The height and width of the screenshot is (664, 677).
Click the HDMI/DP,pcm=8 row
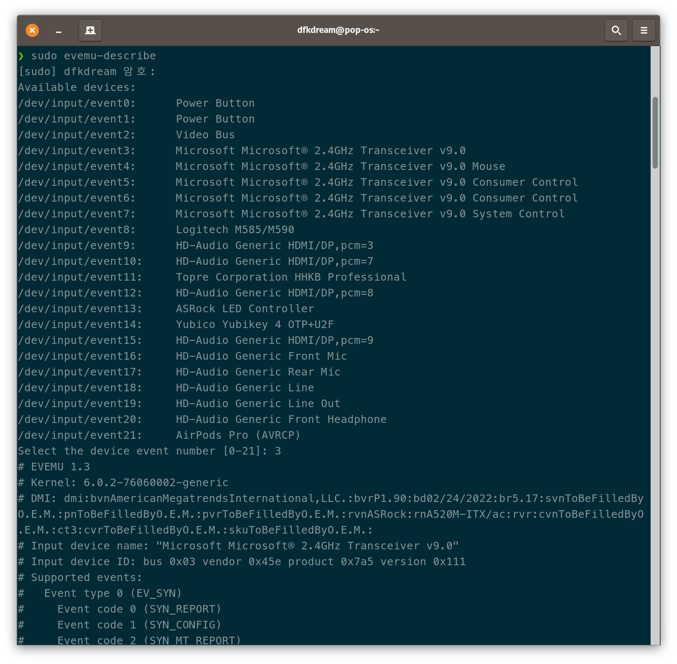click(x=196, y=293)
